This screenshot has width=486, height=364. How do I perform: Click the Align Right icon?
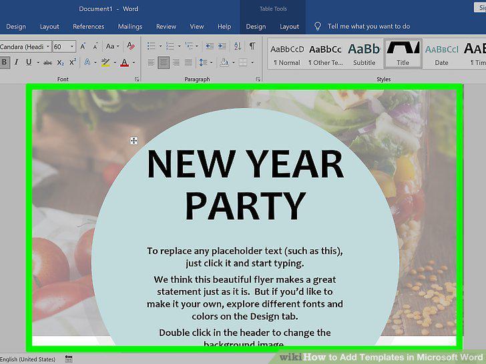(176, 63)
